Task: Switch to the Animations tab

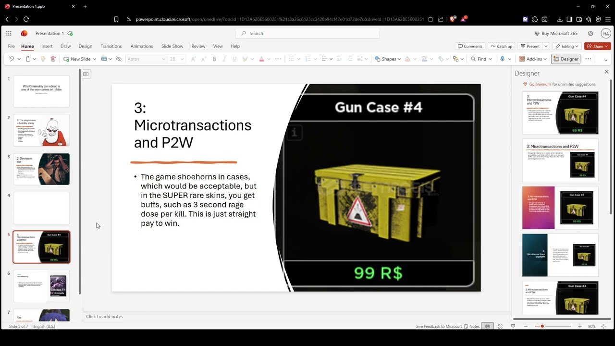Action: [142, 46]
